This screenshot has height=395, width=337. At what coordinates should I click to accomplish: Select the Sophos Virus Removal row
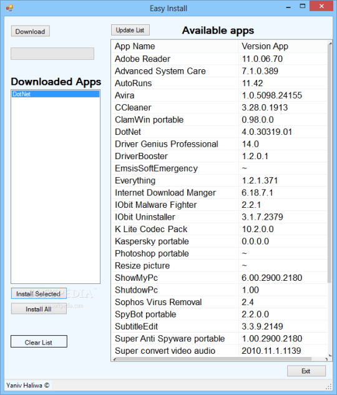(220, 302)
